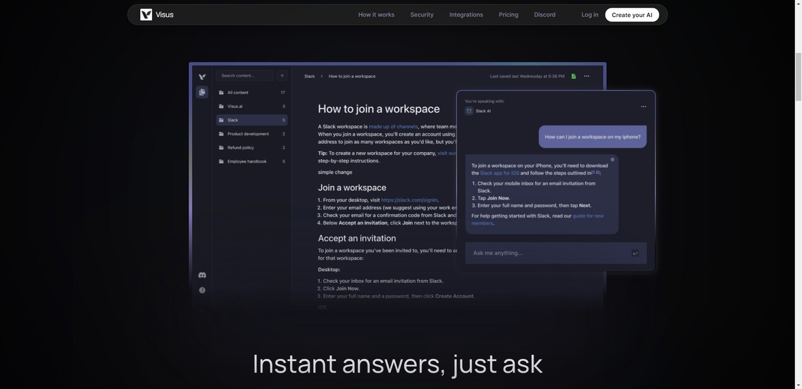Click the page scrollbar down arrow
The width and height of the screenshot is (802, 389).
(798, 385)
